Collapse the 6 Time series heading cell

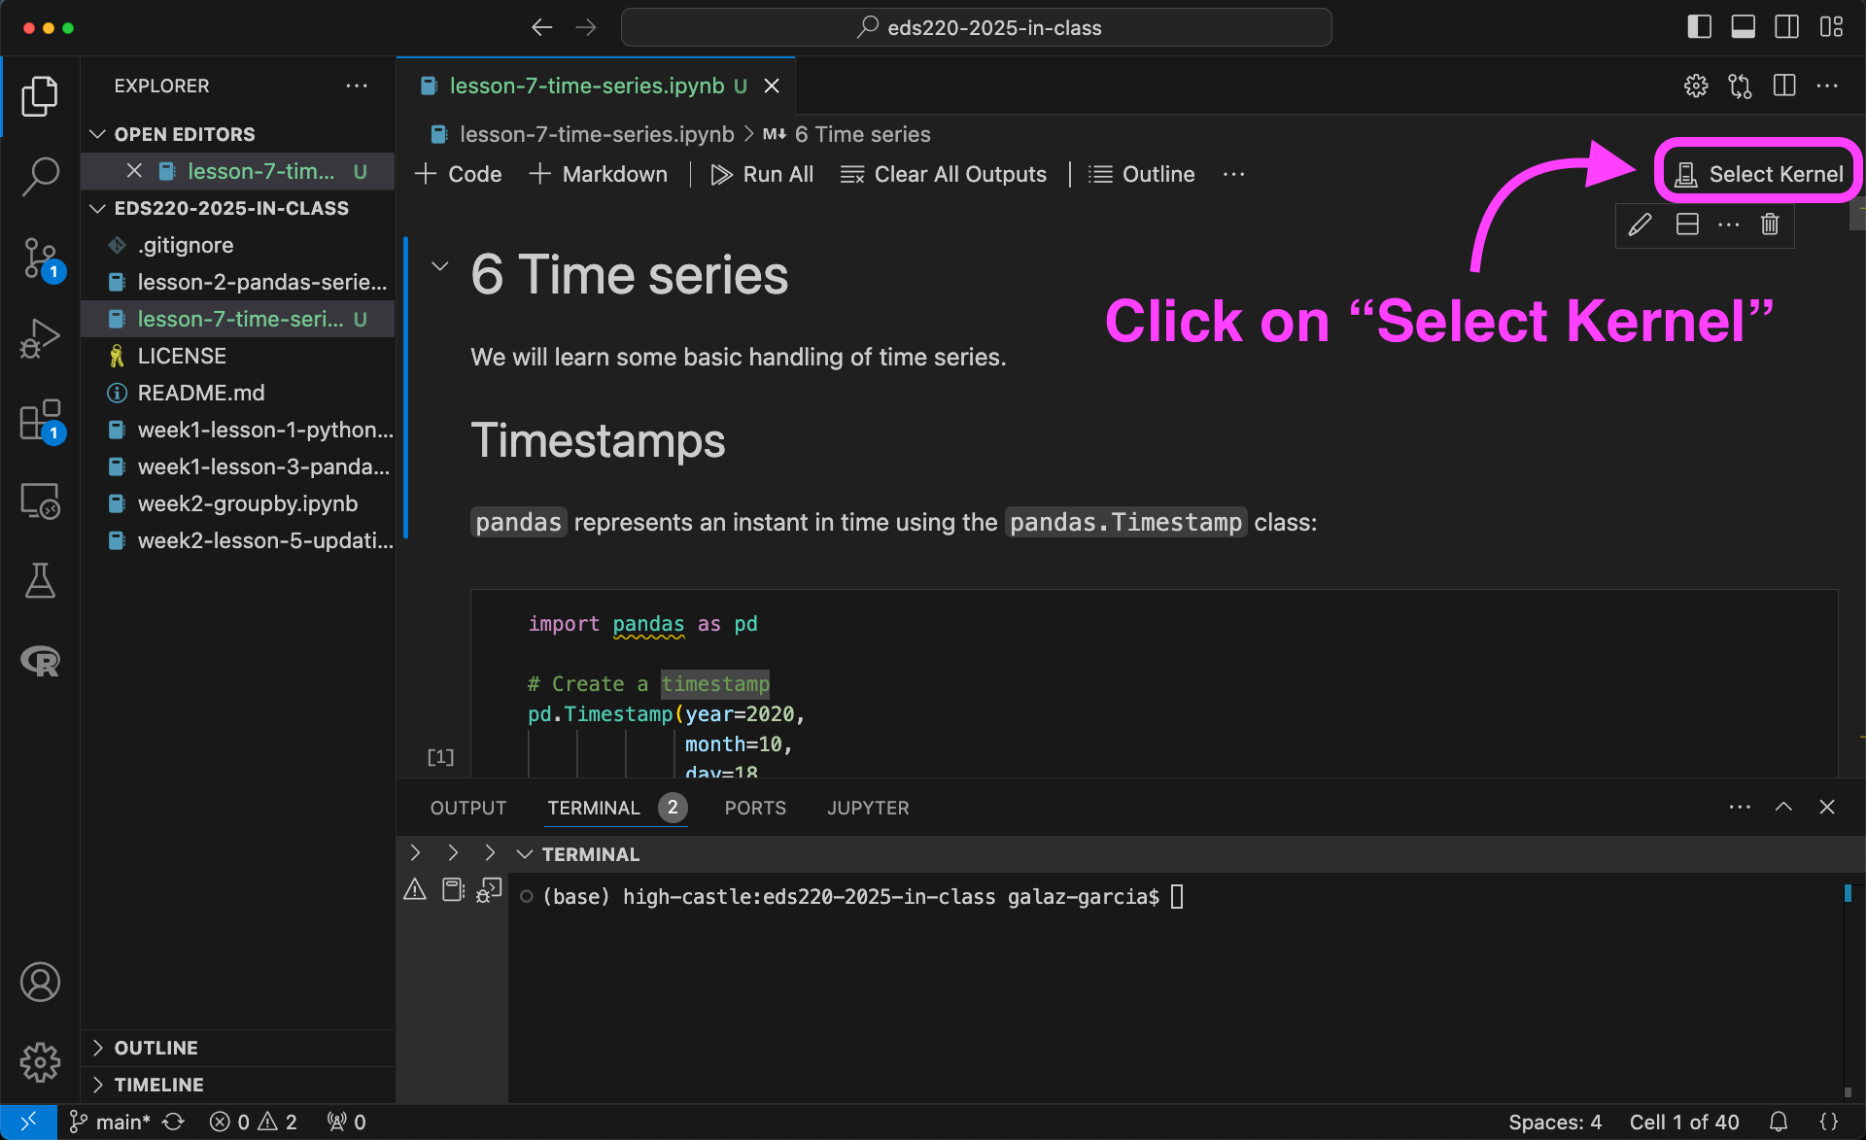click(439, 266)
